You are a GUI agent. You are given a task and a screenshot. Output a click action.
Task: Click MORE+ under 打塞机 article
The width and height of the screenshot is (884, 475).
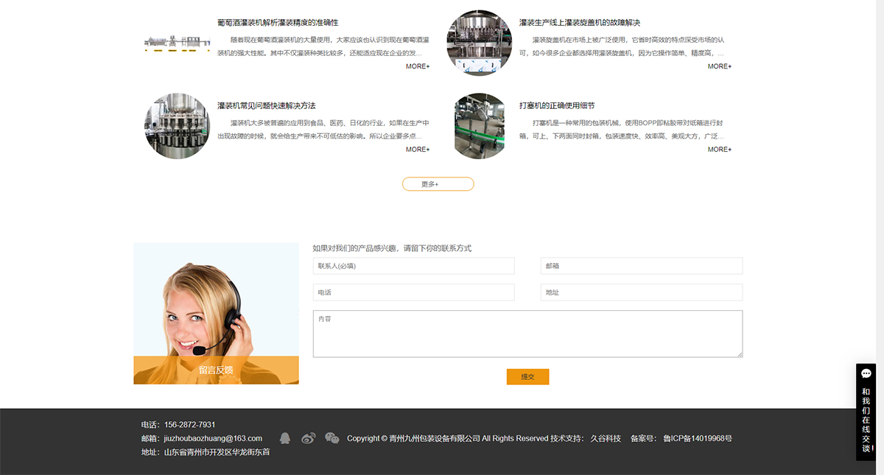click(x=719, y=149)
